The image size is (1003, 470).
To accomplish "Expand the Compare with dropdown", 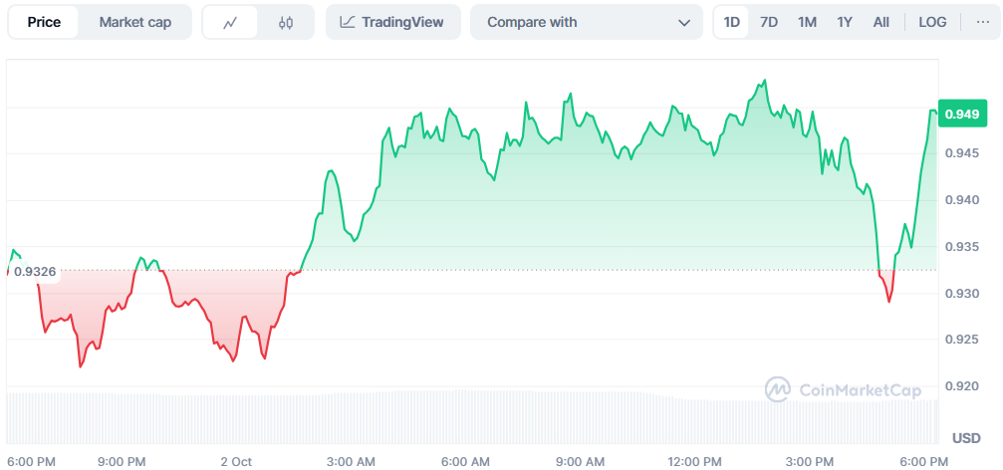I will (588, 22).
